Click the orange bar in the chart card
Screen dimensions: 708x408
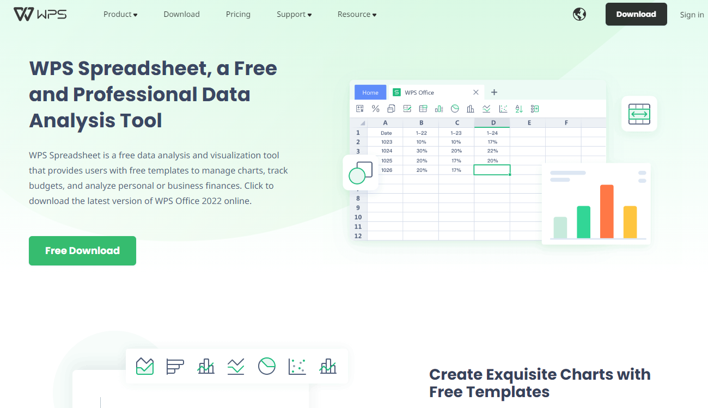pyautogui.click(x=607, y=212)
